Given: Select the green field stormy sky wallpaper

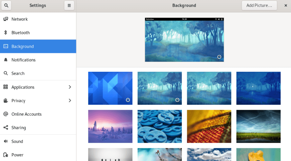Looking at the screenshot, I should 258,126.
